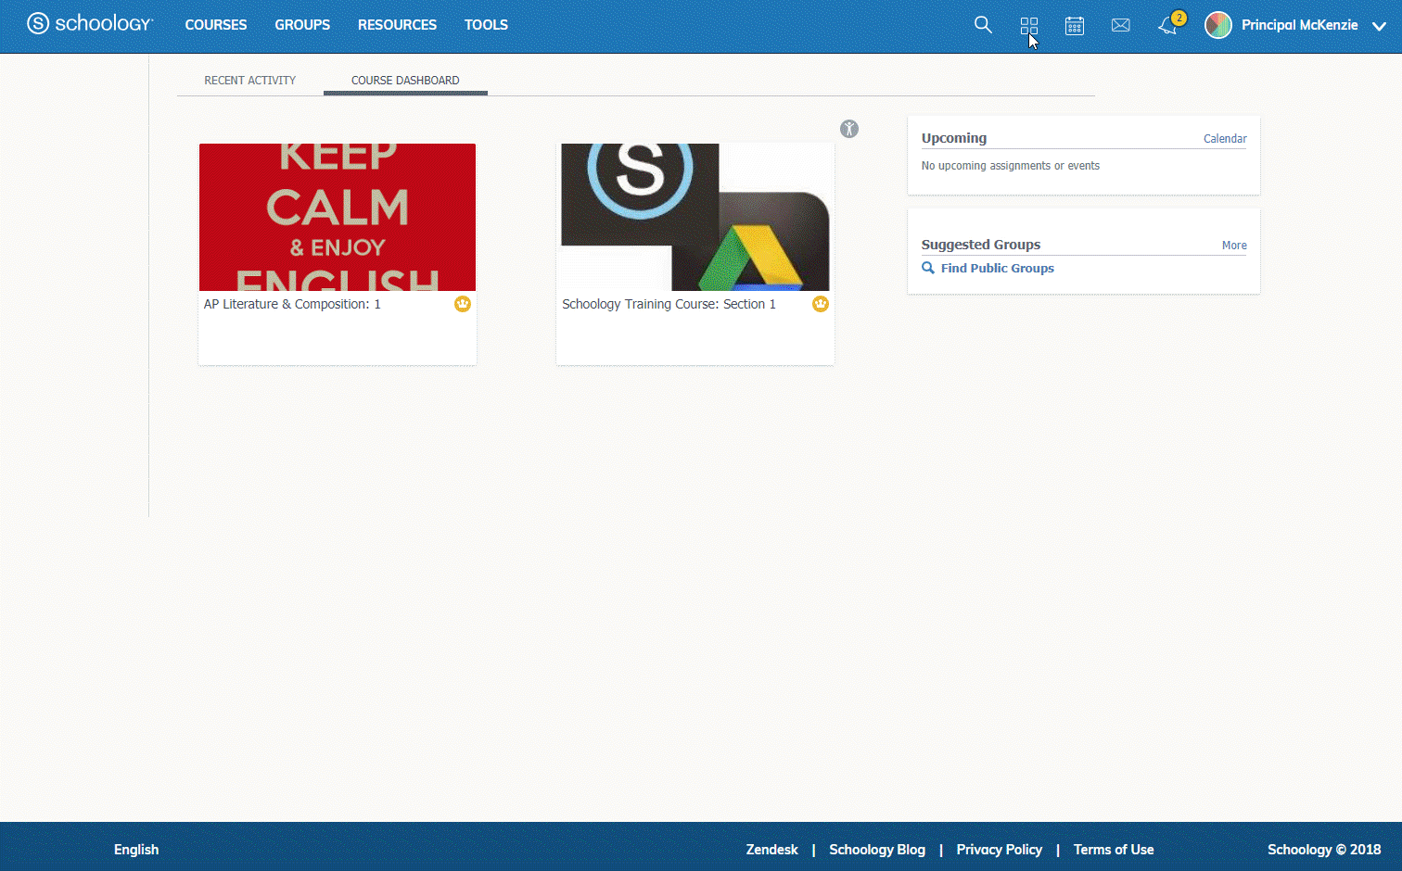Open the Resources menu
Viewport: 1402px width, 871px height.
(397, 25)
